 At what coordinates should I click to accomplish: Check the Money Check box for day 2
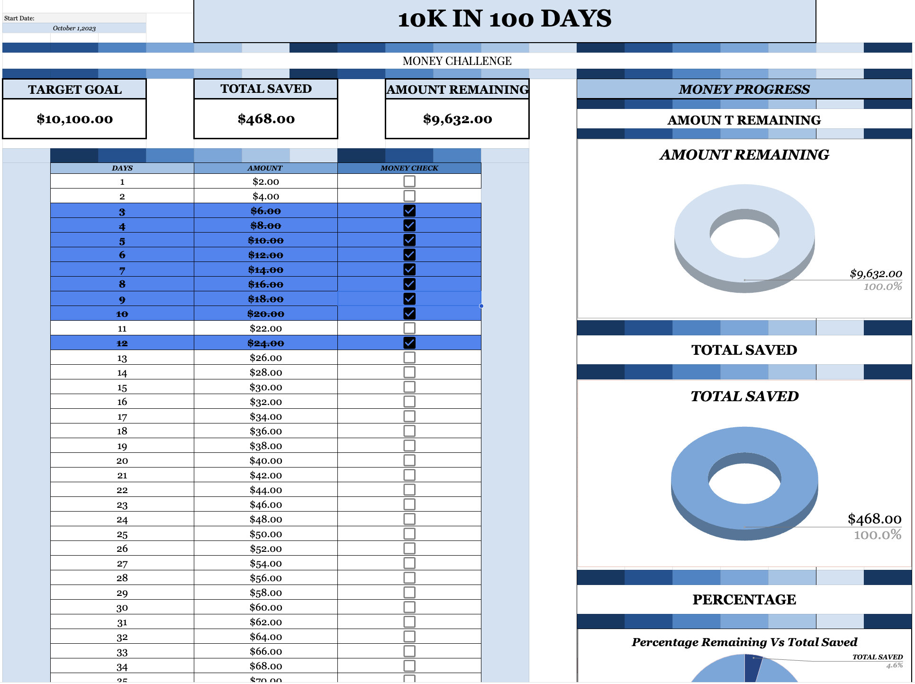click(x=408, y=196)
